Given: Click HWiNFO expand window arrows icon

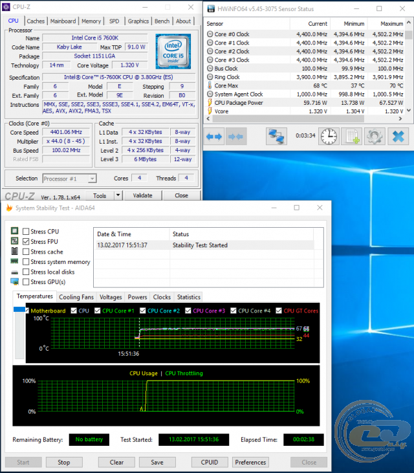Looking at the screenshot, I should coord(214,137).
